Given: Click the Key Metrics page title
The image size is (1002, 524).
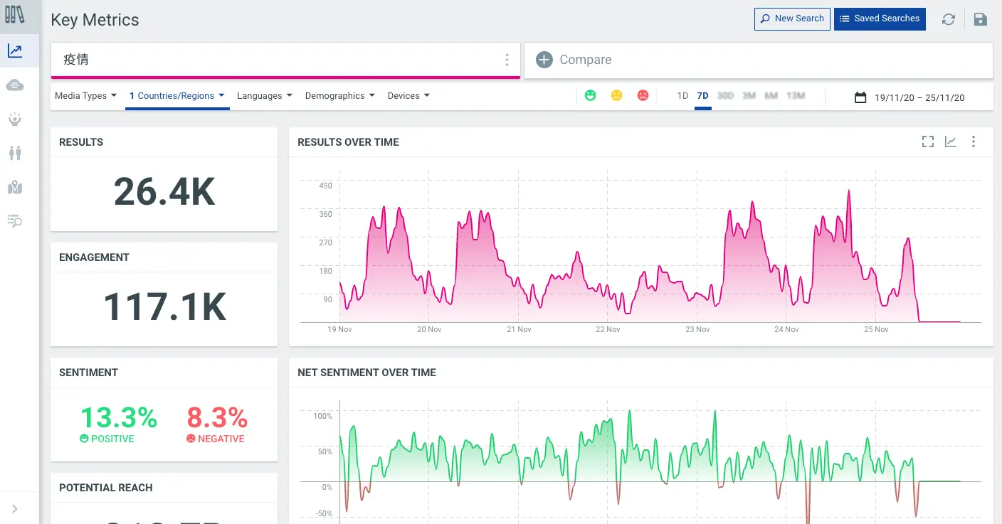Looking at the screenshot, I should coord(95,20).
